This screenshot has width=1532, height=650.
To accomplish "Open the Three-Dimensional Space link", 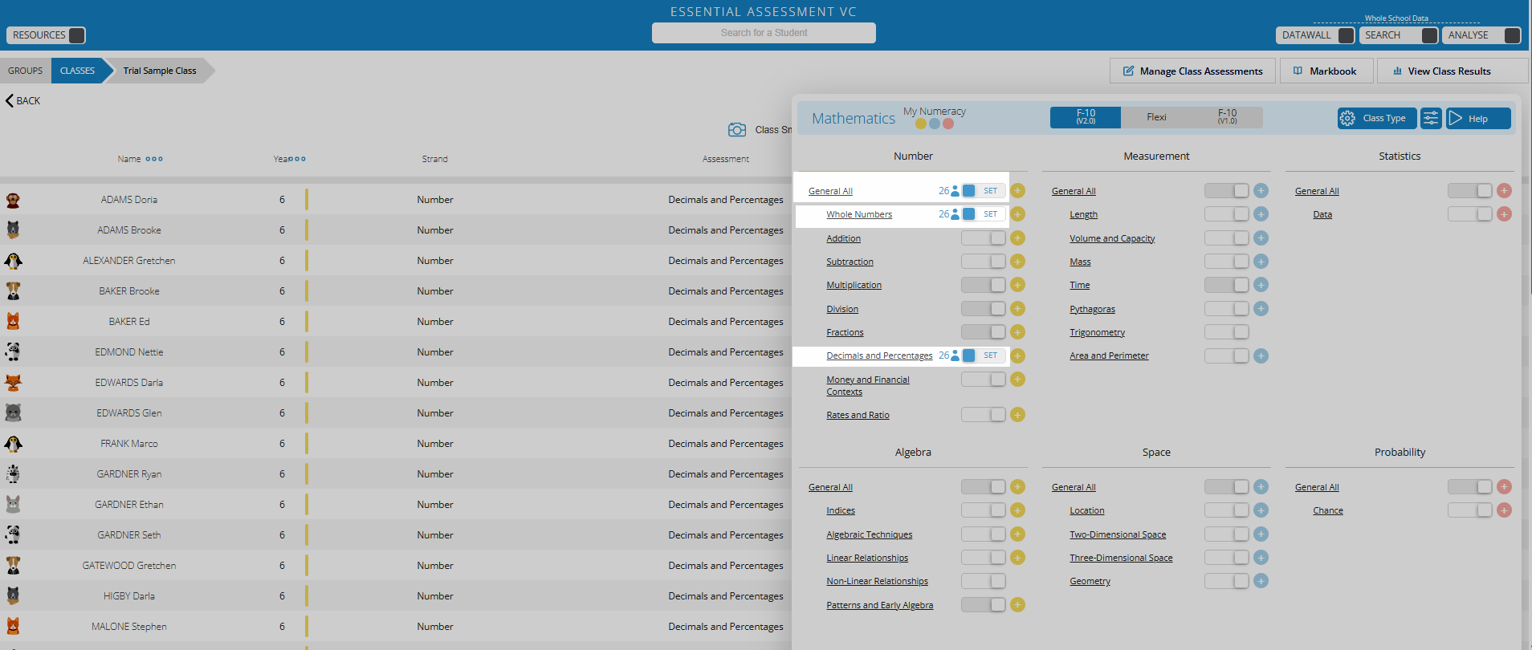I will point(1121,558).
